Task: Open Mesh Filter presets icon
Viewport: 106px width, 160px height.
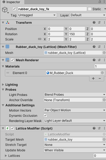Action: coord(99,47)
